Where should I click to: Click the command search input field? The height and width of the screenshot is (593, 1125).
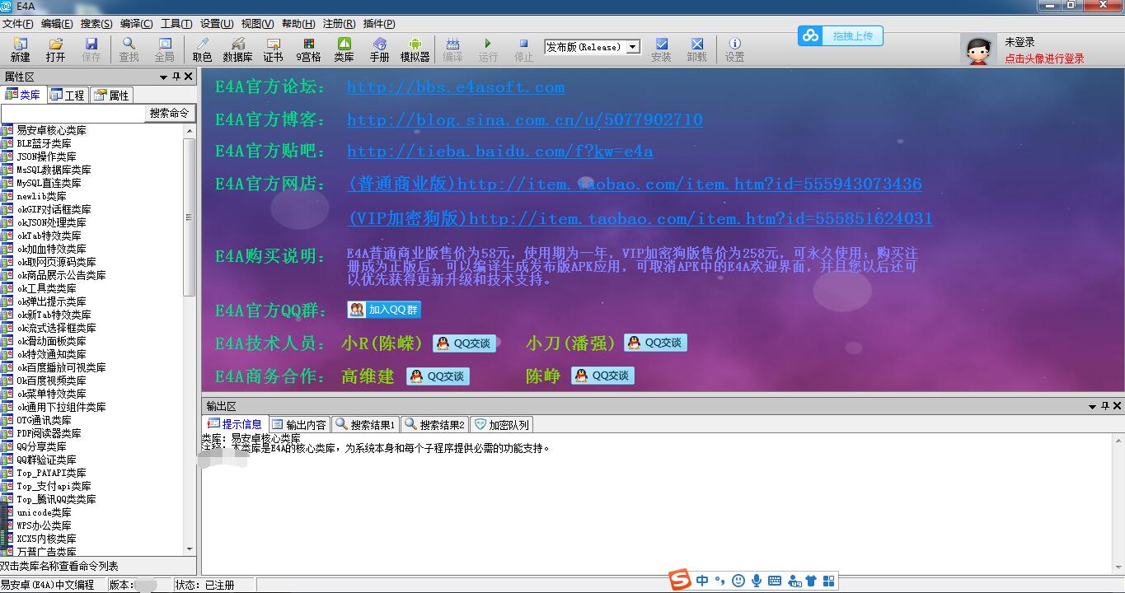click(x=73, y=114)
